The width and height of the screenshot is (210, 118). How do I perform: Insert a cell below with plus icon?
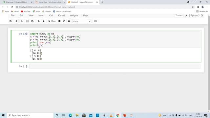[16, 21]
